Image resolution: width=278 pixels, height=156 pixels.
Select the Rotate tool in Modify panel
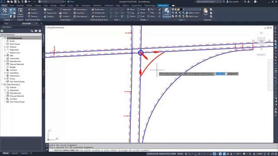click(141, 10)
